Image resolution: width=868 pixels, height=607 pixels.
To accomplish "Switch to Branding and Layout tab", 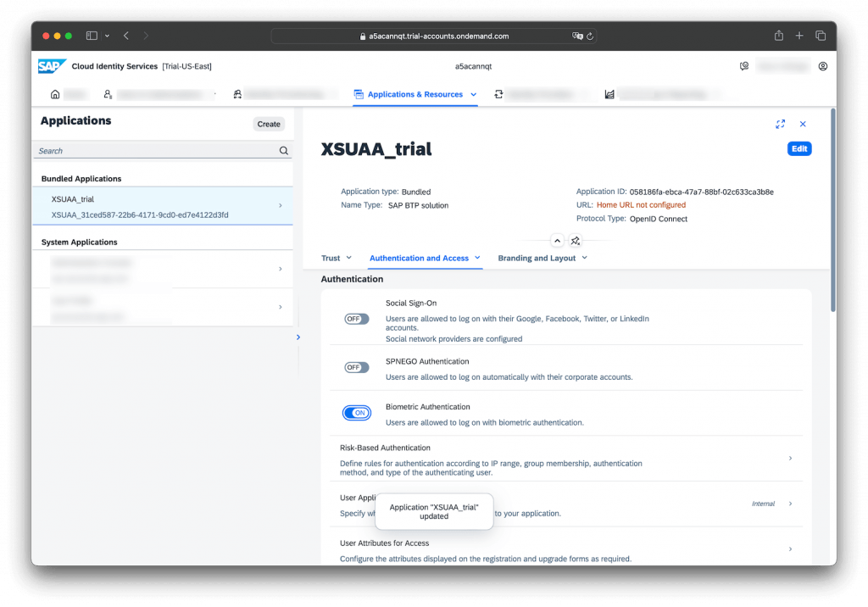I will click(x=537, y=258).
